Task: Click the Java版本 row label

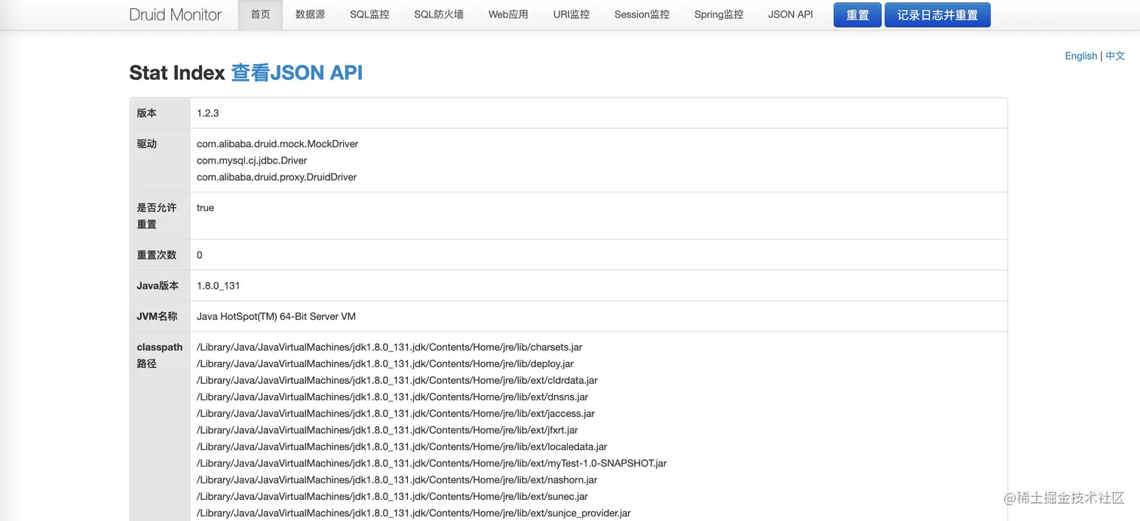Action: point(158,286)
